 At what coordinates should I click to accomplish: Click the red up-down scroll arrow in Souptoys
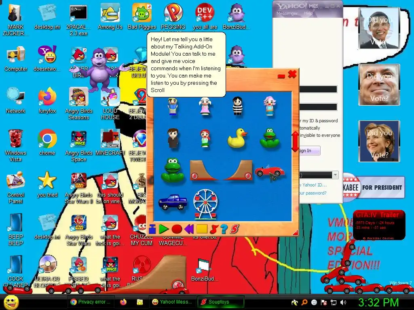295,142
